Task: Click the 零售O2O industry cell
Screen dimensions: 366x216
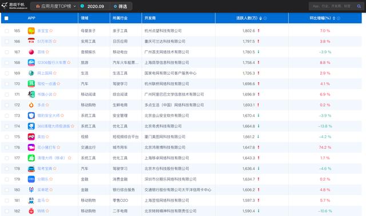Action: (x=120, y=201)
